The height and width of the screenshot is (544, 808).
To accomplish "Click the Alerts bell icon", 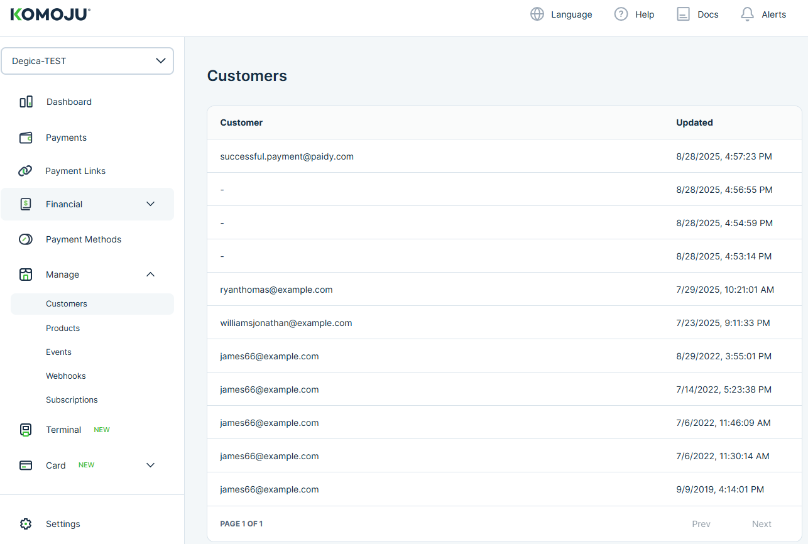I will [x=747, y=14].
